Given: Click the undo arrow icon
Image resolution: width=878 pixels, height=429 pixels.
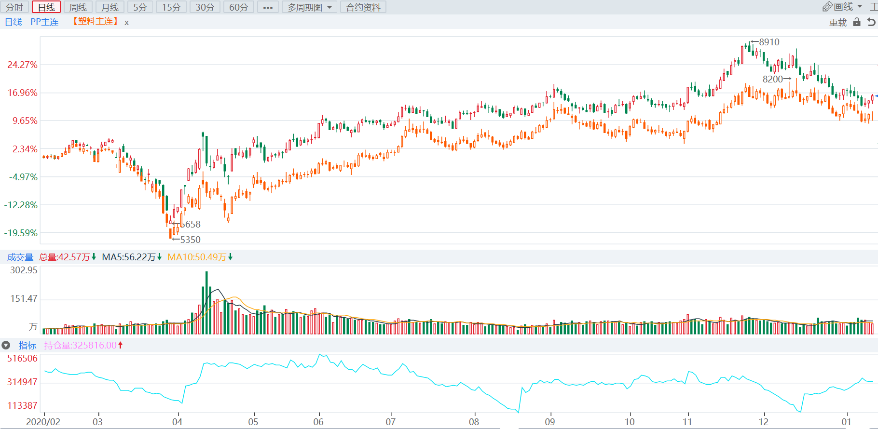Looking at the screenshot, I should pos(871,22).
